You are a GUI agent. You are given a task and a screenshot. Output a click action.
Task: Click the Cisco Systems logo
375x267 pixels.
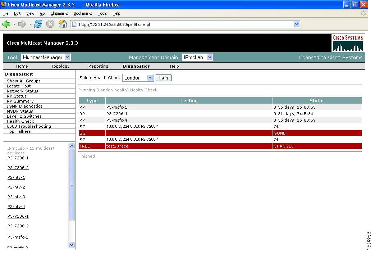(x=348, y=43)
